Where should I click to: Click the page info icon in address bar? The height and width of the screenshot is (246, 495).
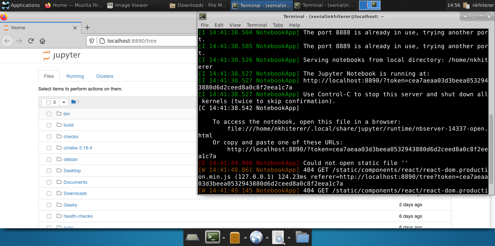click(x=102, y=41)
